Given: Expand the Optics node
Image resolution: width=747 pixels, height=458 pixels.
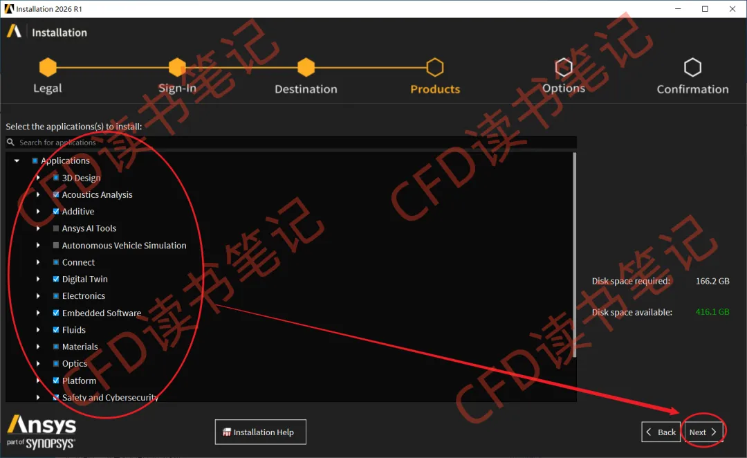Looking at the screenshot, I should (38, 364).
